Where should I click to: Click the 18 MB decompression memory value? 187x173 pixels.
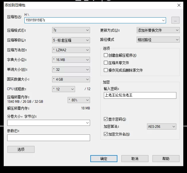[x=85, y=108]
